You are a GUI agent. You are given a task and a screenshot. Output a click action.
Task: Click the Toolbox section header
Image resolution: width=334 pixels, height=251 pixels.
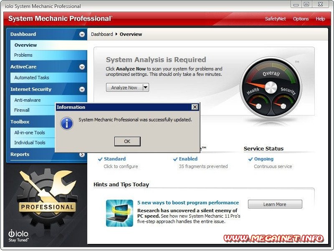(x=20, y=122)
